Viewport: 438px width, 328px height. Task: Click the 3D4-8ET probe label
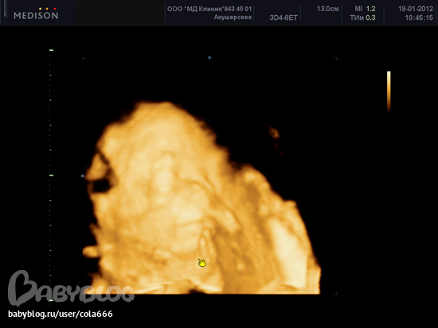[x=284, y=17]
